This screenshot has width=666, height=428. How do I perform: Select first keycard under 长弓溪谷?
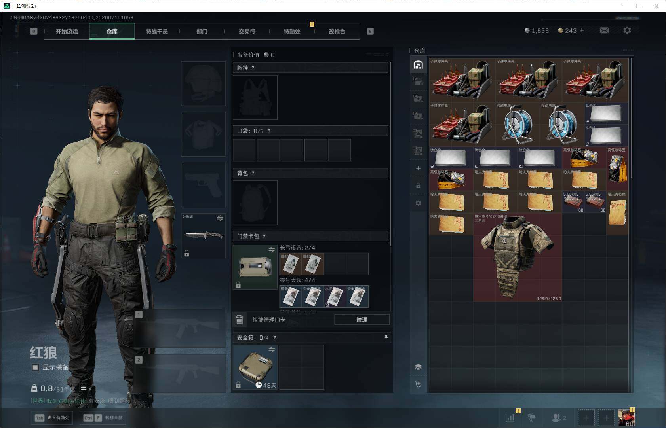[291, 264]
